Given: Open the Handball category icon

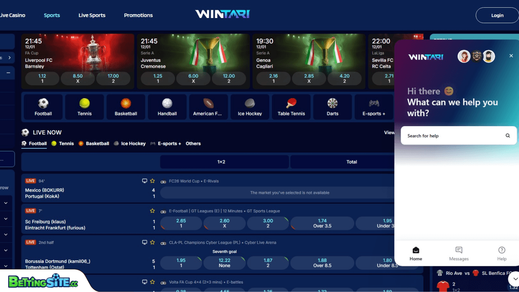Looking at the screenshot, I should point(167,107).
